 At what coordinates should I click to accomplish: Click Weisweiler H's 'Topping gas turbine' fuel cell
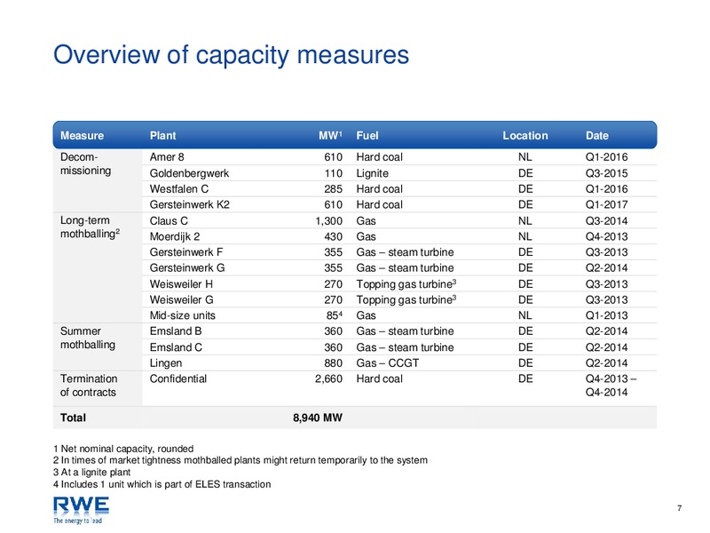tap(406, 284)
